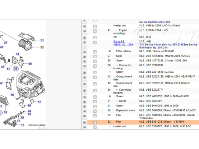The width and height of the screenshot is (199, 149).
Task: Click callout 51 in the diagram
Action: [x=18, y=54]
